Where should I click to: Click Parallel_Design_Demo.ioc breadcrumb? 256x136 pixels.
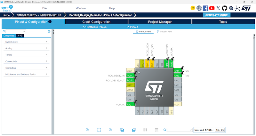[x=101, y=15]
